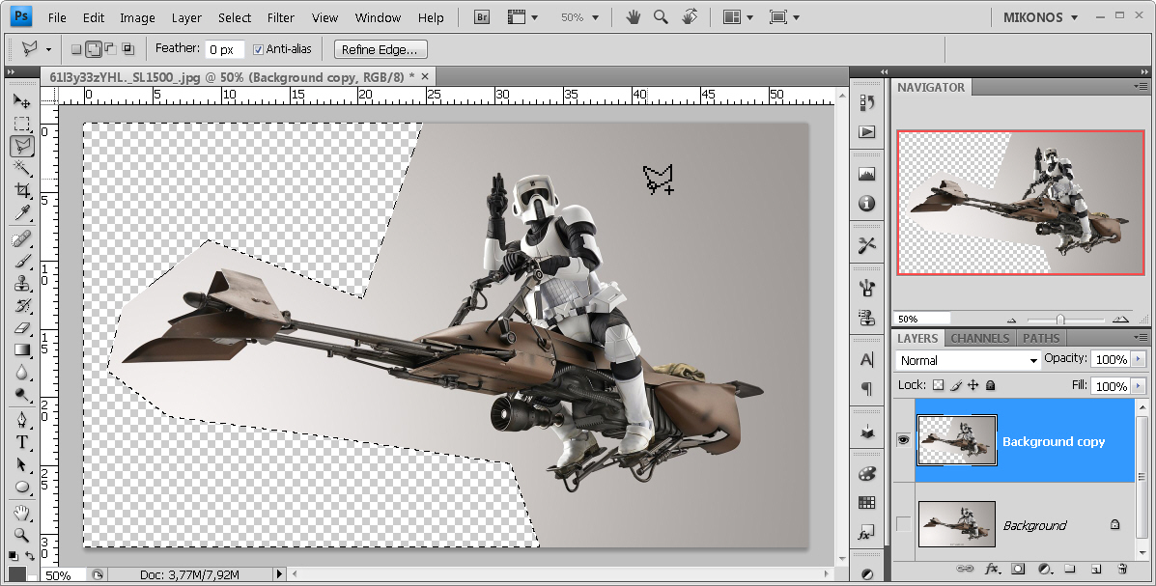Select the Type tool

tap(21, 442)
